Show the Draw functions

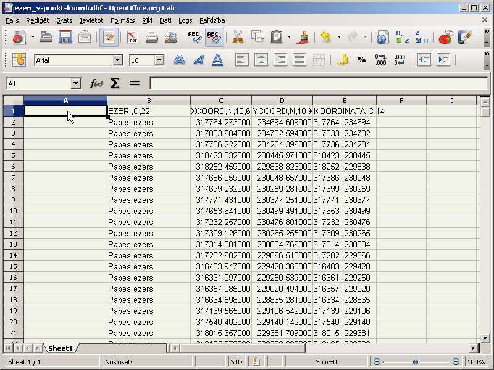(x=465, y=37)
